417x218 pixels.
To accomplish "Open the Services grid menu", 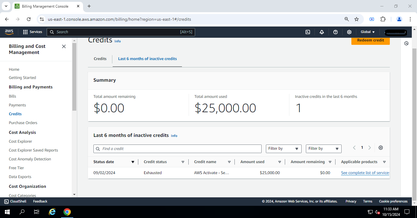I will [32, 32].
